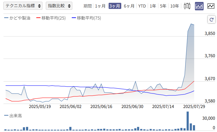The height and width of the screenshot is (132, 217).
Task: Click the 30,000 volume axis label
Action: tap(209, 118)
